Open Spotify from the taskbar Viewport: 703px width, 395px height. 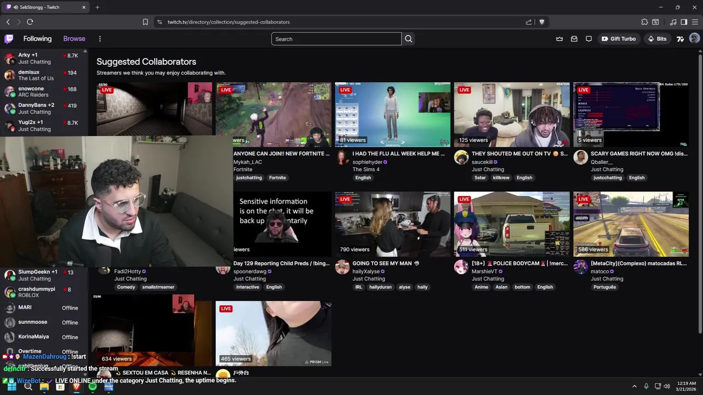(92, 387)
